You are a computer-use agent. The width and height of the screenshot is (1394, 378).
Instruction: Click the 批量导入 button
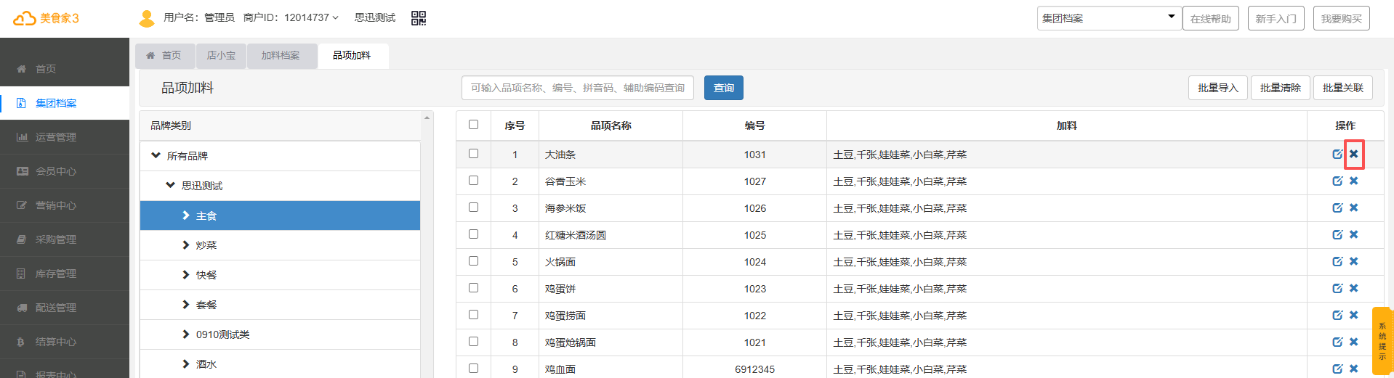tap(1217, 88)
